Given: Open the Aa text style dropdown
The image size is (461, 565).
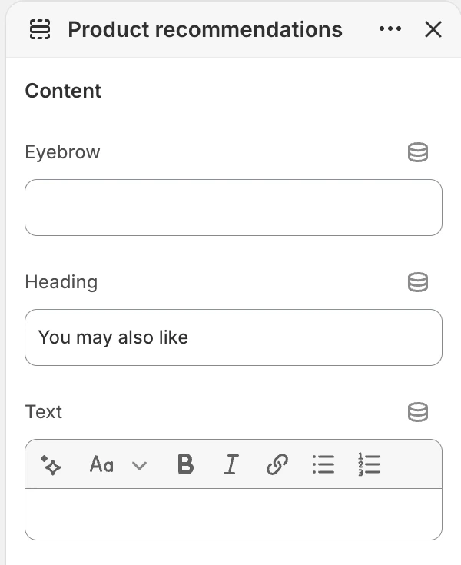Looking at the screenshot, I should click(x=118, y=465).
